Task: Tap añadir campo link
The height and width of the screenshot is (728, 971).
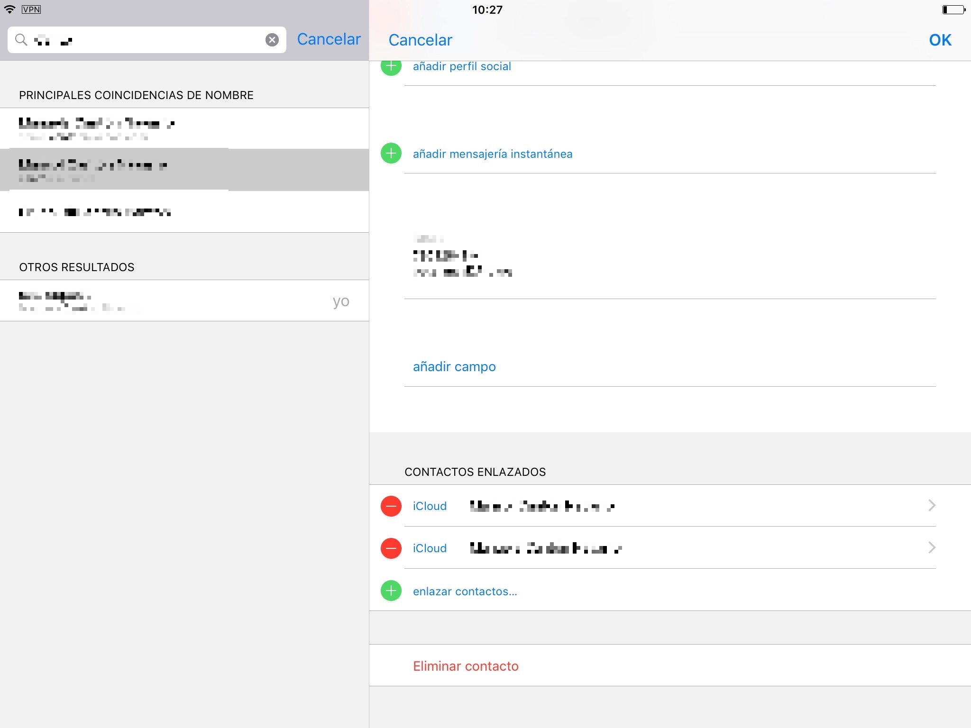Action: click(454, 367)
